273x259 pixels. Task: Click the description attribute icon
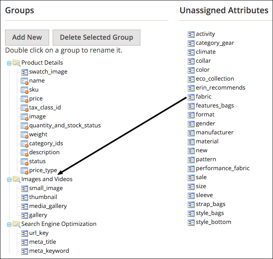[24, 153]
